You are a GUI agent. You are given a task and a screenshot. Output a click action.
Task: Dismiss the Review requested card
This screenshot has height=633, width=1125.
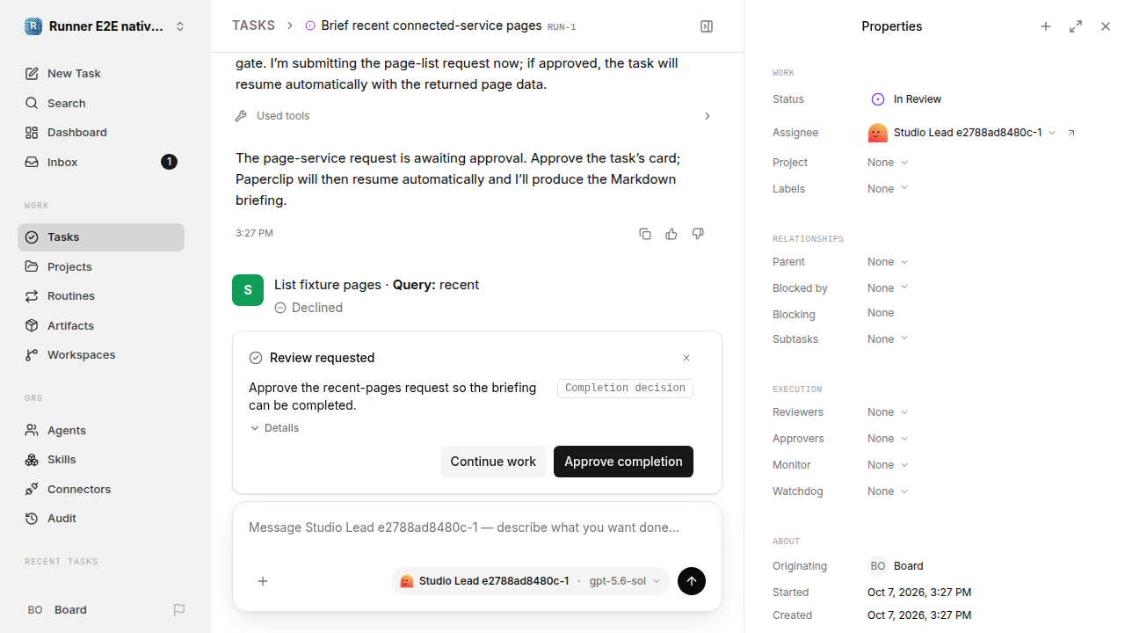tap(686, 358)
